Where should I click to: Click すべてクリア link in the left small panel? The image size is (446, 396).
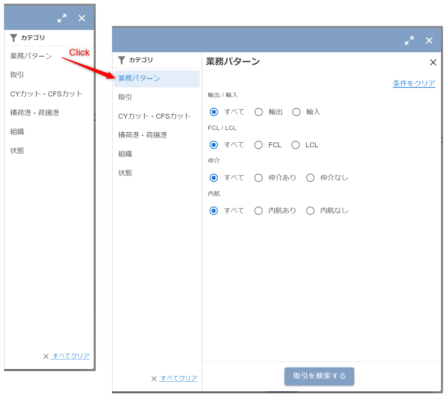[x=71, y=356]
